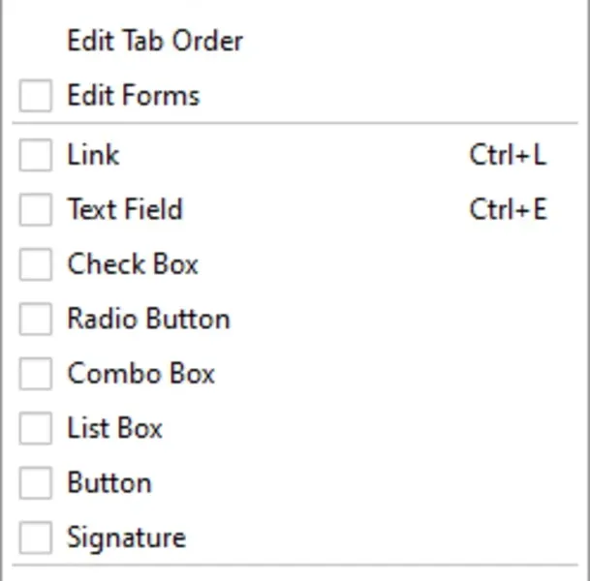Pick the Text Field menu entry label
The image size is (590, 581).
(124, 209)
